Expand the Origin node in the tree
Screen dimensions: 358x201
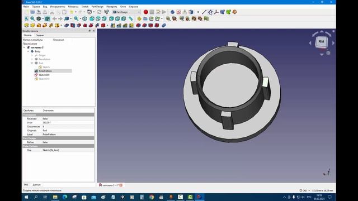click(x=32, y=55)
